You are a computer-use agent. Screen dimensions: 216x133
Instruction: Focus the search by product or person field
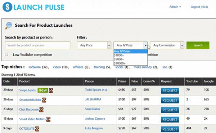pyautogui.click(x=37, y=45)
